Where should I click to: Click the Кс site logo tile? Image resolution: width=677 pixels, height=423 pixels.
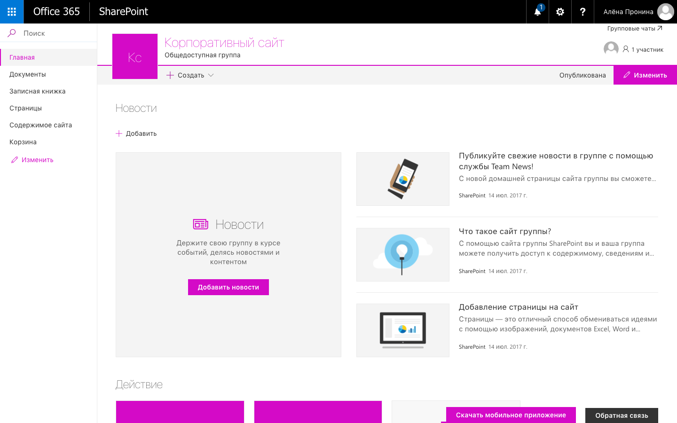click(134, 56)
